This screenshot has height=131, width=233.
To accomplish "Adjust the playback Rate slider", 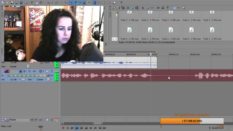I will point(40,127).
